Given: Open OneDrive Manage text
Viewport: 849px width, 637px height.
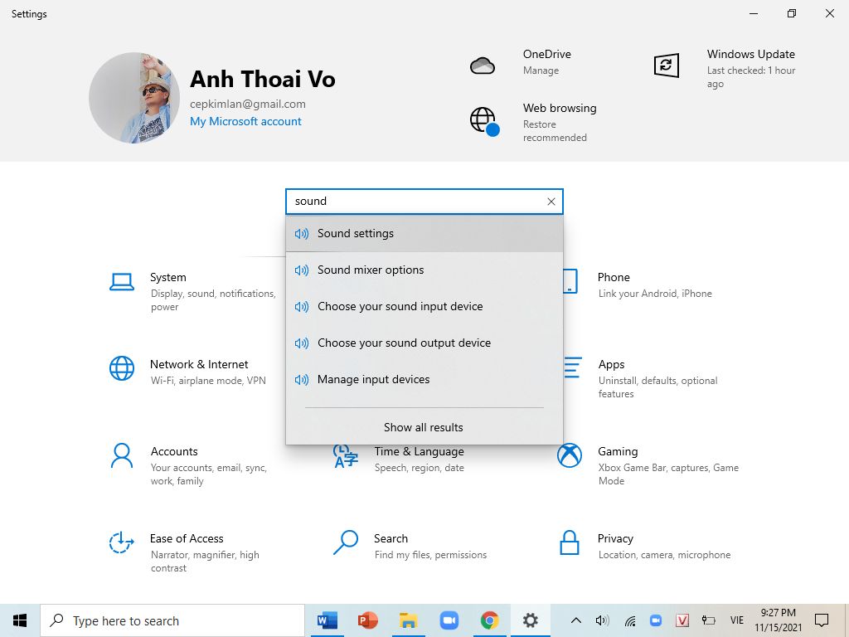Looking at the screenshot, I should [x=541, y=71].
